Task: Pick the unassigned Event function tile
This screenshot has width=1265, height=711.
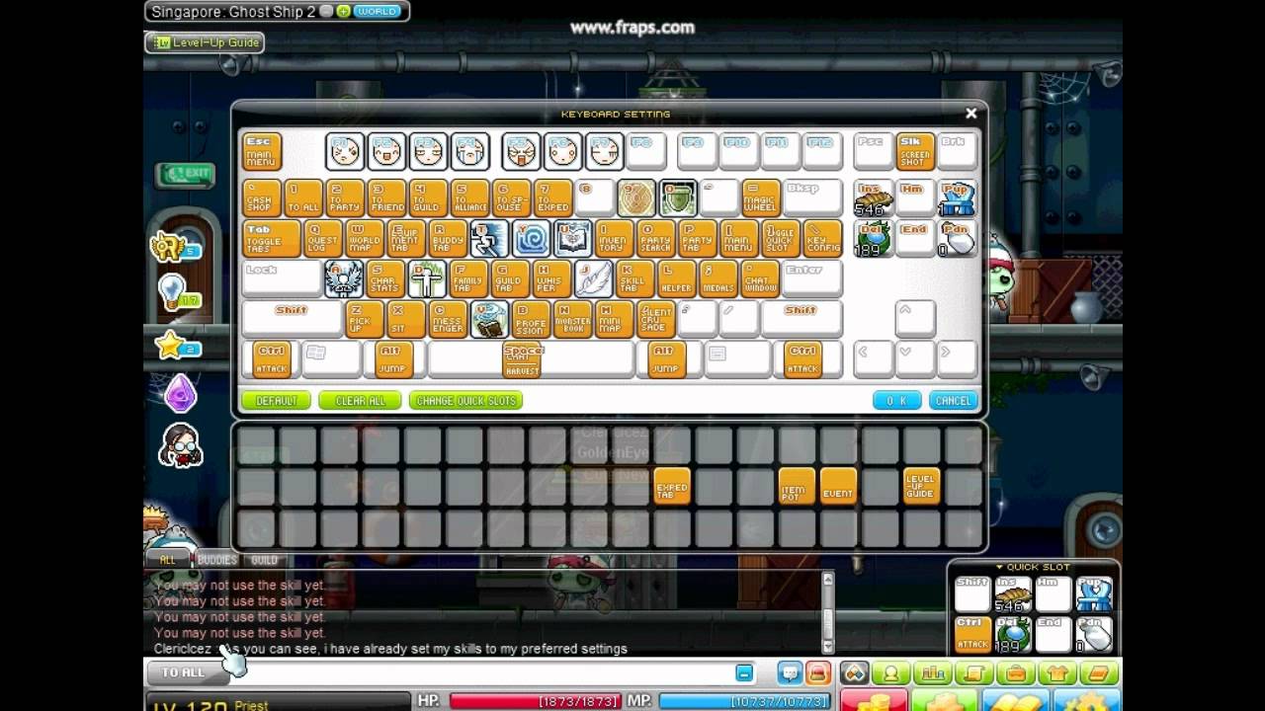Action: 838,487
